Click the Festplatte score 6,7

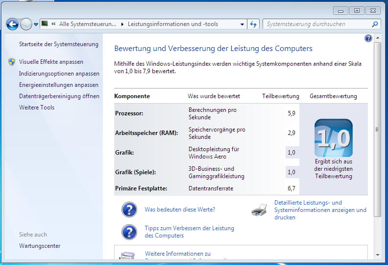pos(291,188)
